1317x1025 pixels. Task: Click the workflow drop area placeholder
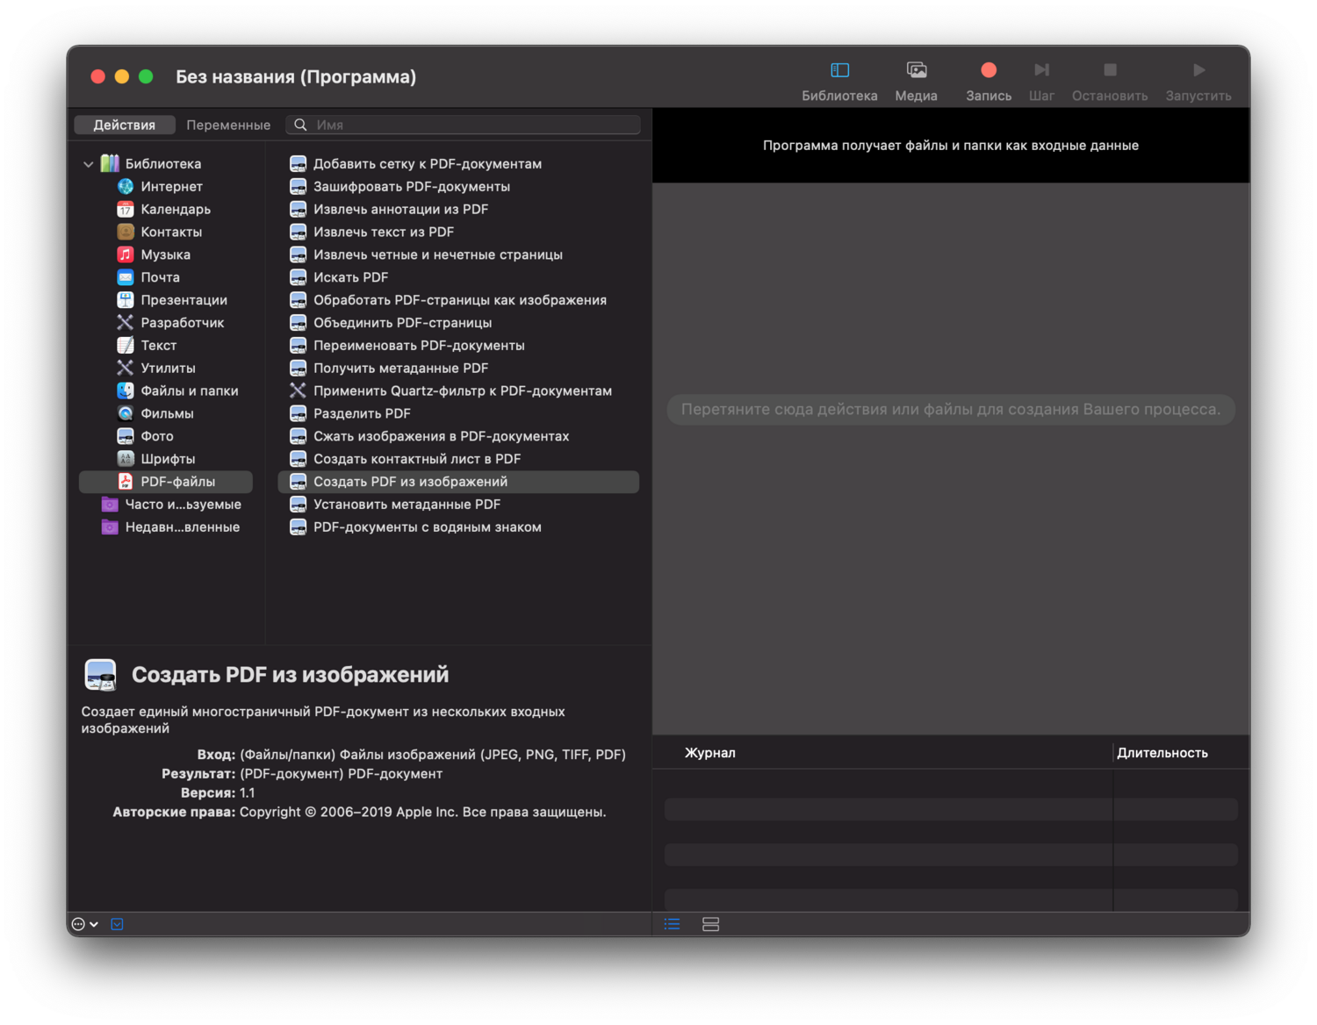951,410
